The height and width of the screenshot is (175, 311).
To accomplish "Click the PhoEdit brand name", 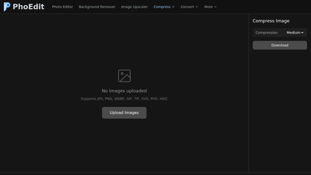I will click(29, 7).
